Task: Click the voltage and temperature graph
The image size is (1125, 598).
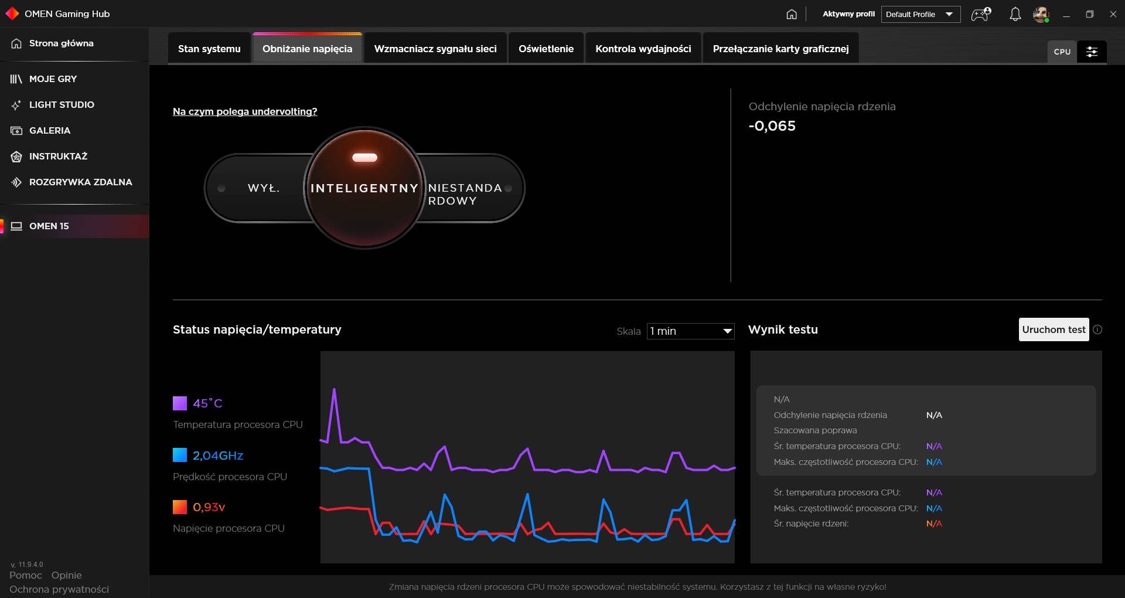Action: (x=527, y=457)
